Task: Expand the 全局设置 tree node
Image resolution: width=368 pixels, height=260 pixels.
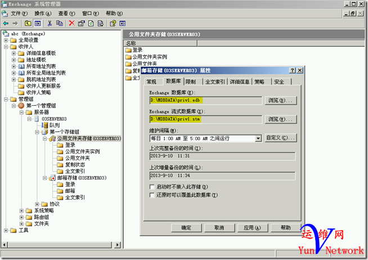Action: click(6, 40)
